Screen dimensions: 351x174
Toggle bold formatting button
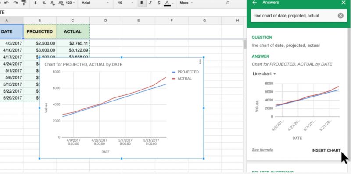pos(142,3)
